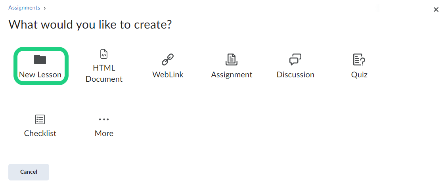Screen dimensions: 446x188
Task: Go back via Assignments breadcrumb link
Action: coord(24,8)
